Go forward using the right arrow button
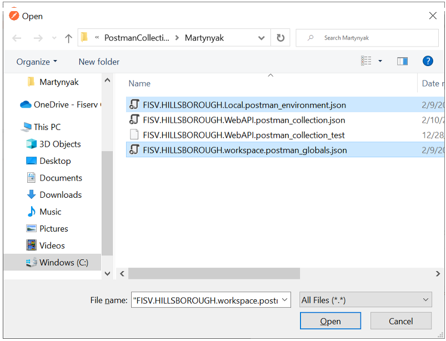The height and width of the screenshot is (341, 446). pyautogui.click(x=38, y=38)
